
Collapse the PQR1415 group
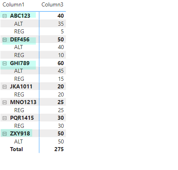4,118
